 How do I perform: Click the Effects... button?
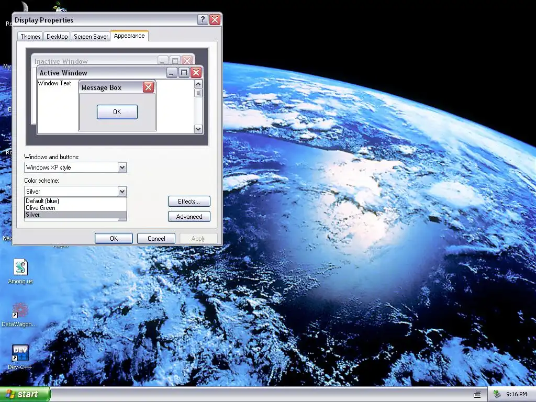pyautogui.click(x=189, y=202)
